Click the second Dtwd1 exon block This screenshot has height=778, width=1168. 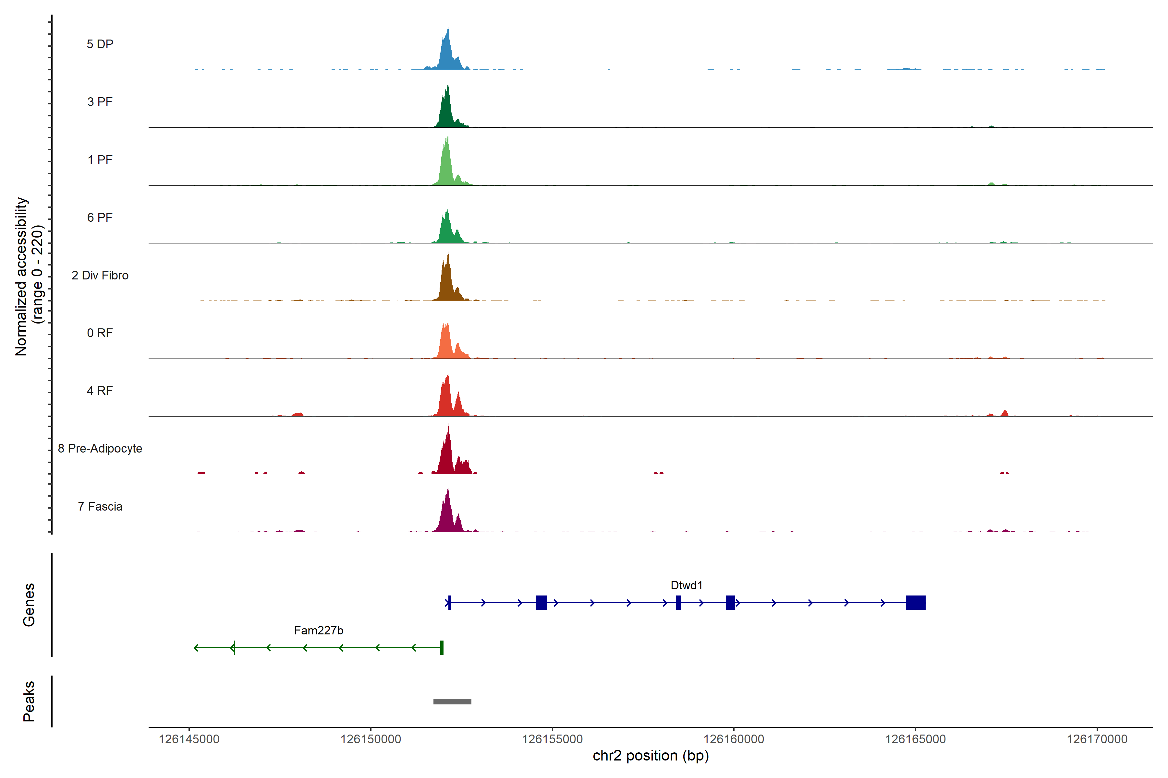(541, 602)
